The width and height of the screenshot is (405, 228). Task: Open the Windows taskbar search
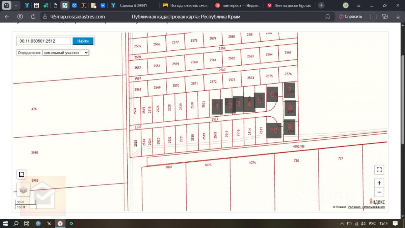coord(16,224)
